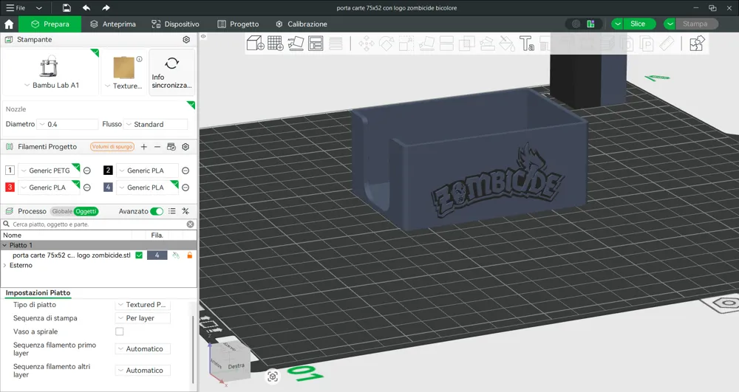Click the Stampa print button
This screenshot has height=392, width=739.
[x=695, y=24]
